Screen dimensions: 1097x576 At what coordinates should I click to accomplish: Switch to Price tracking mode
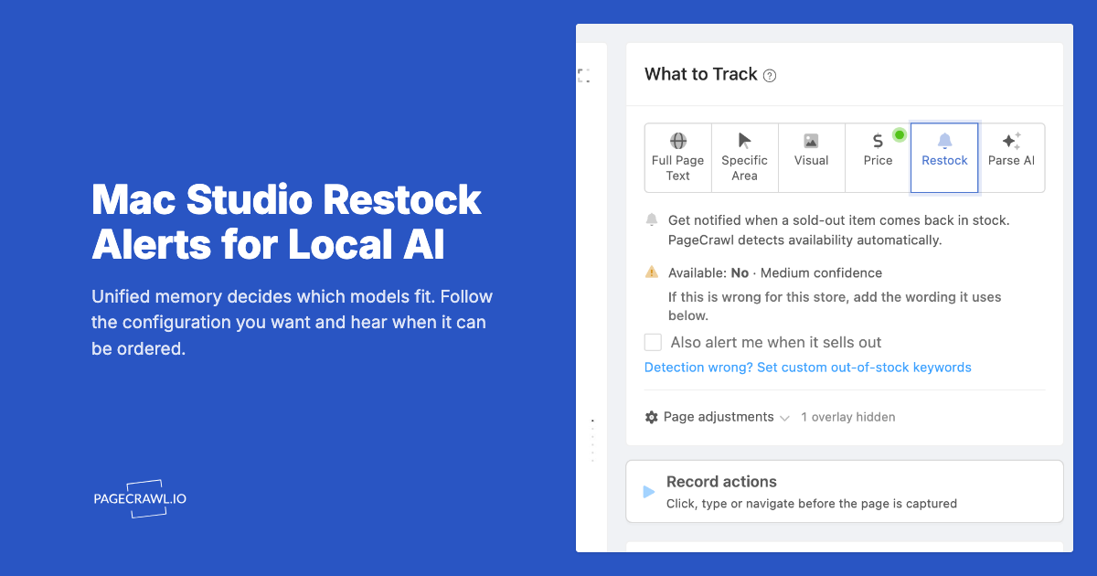point(878,158)
